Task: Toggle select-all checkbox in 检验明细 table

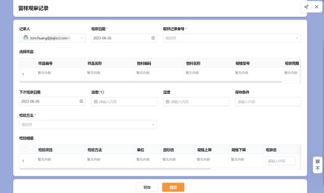Action: 24,150
